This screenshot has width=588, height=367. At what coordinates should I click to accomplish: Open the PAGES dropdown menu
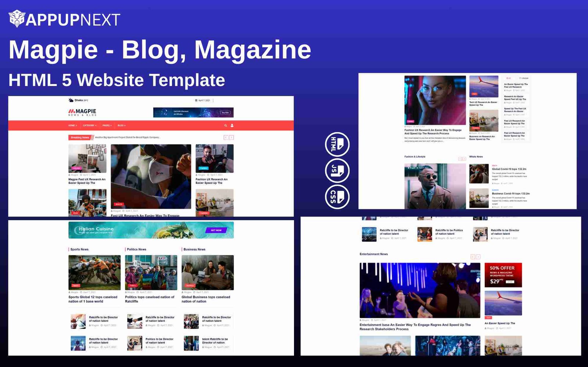[107, 125]
